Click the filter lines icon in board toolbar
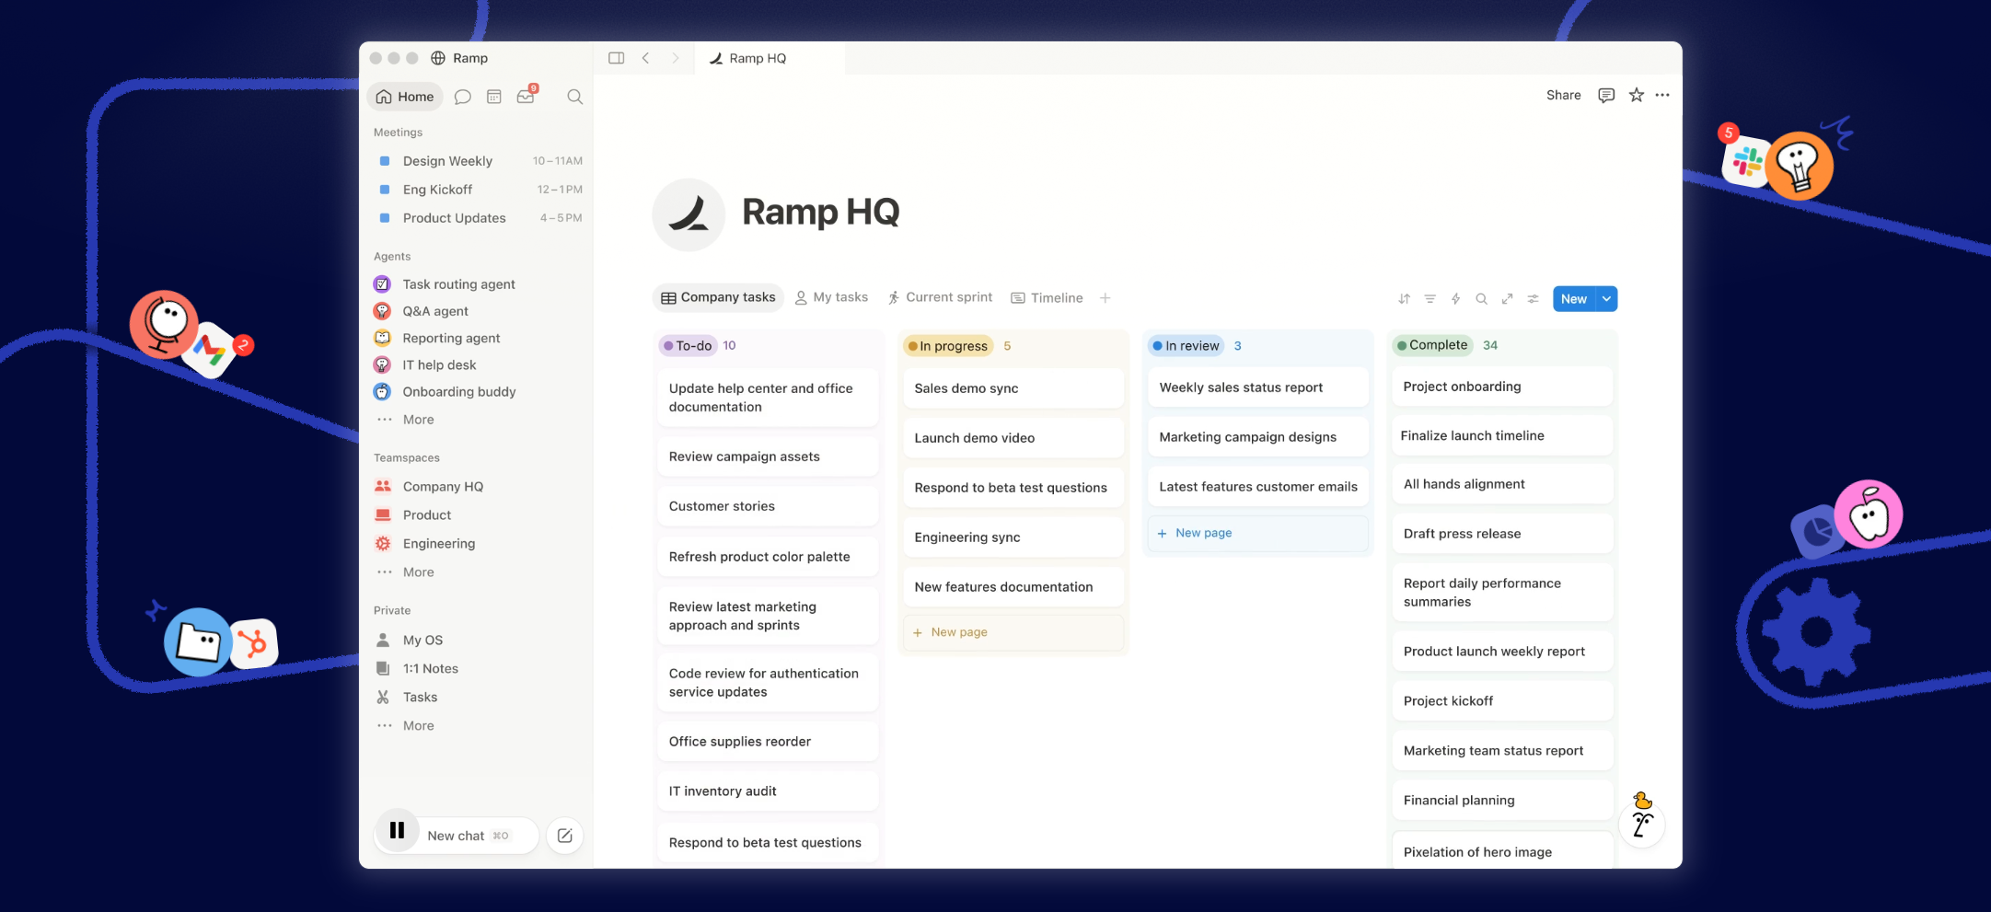Screen dimensions: 1991x912 point(1430,299)
